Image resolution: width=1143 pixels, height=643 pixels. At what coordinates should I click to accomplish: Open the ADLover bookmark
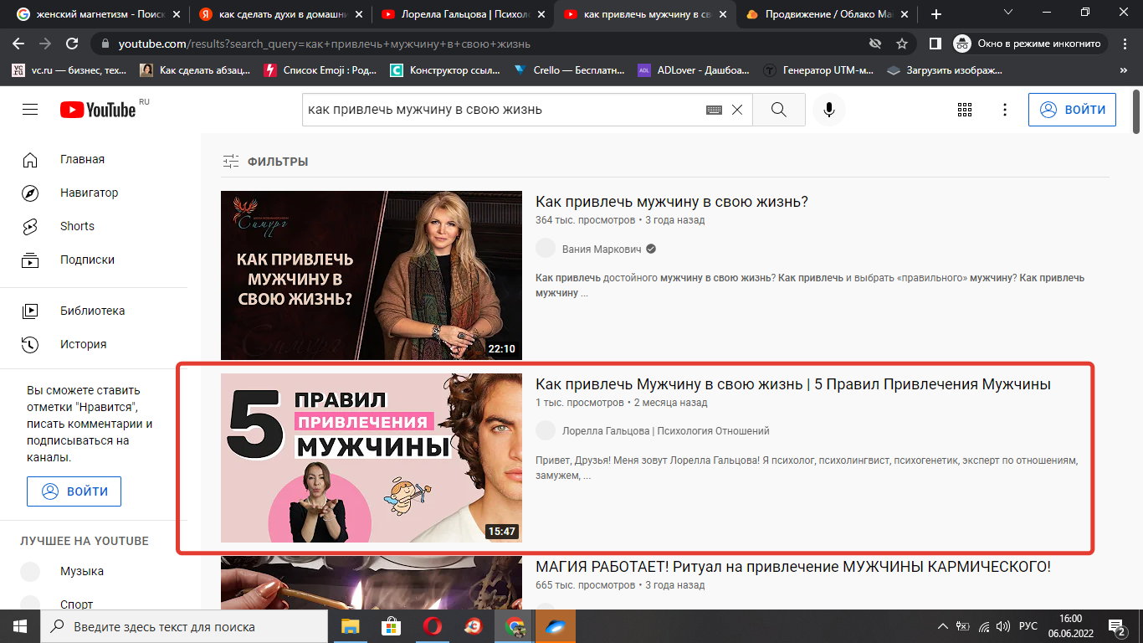coord(695,70)
